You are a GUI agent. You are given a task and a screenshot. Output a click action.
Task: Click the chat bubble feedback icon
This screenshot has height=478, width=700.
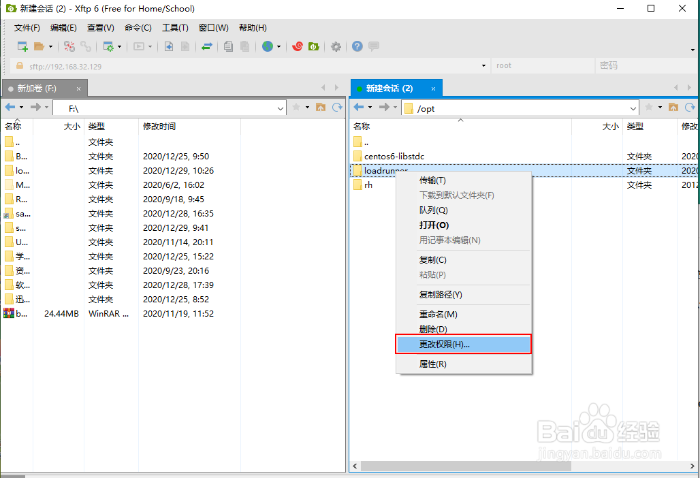374,46
